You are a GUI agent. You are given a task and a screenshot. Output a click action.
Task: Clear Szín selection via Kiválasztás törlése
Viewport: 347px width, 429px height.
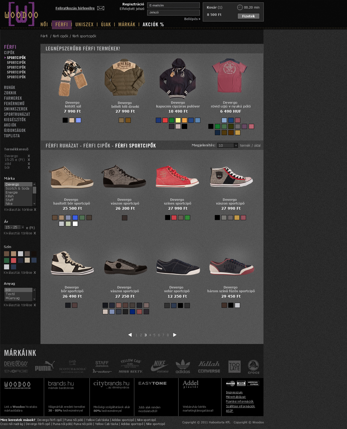[20, 273]
